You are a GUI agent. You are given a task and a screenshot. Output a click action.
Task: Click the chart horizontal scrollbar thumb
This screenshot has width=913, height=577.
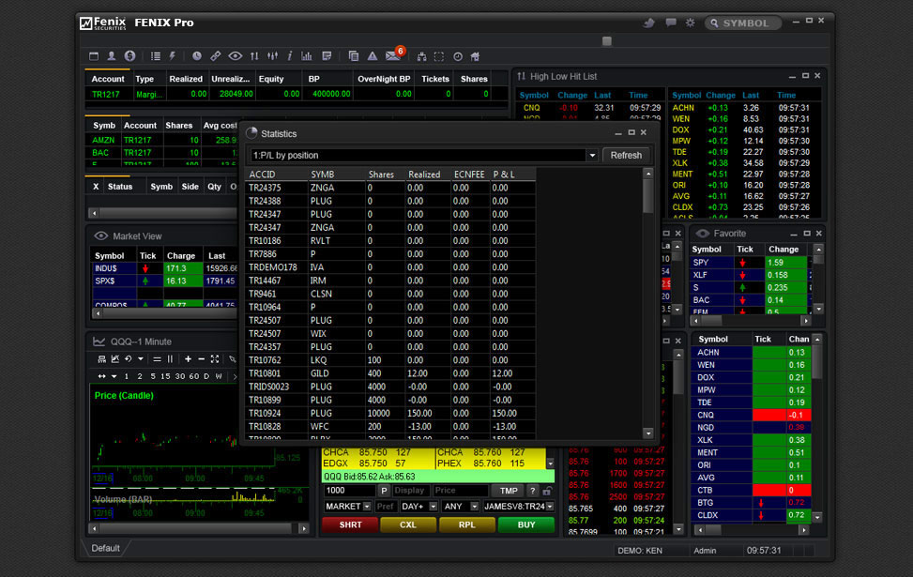coord(195,528)
